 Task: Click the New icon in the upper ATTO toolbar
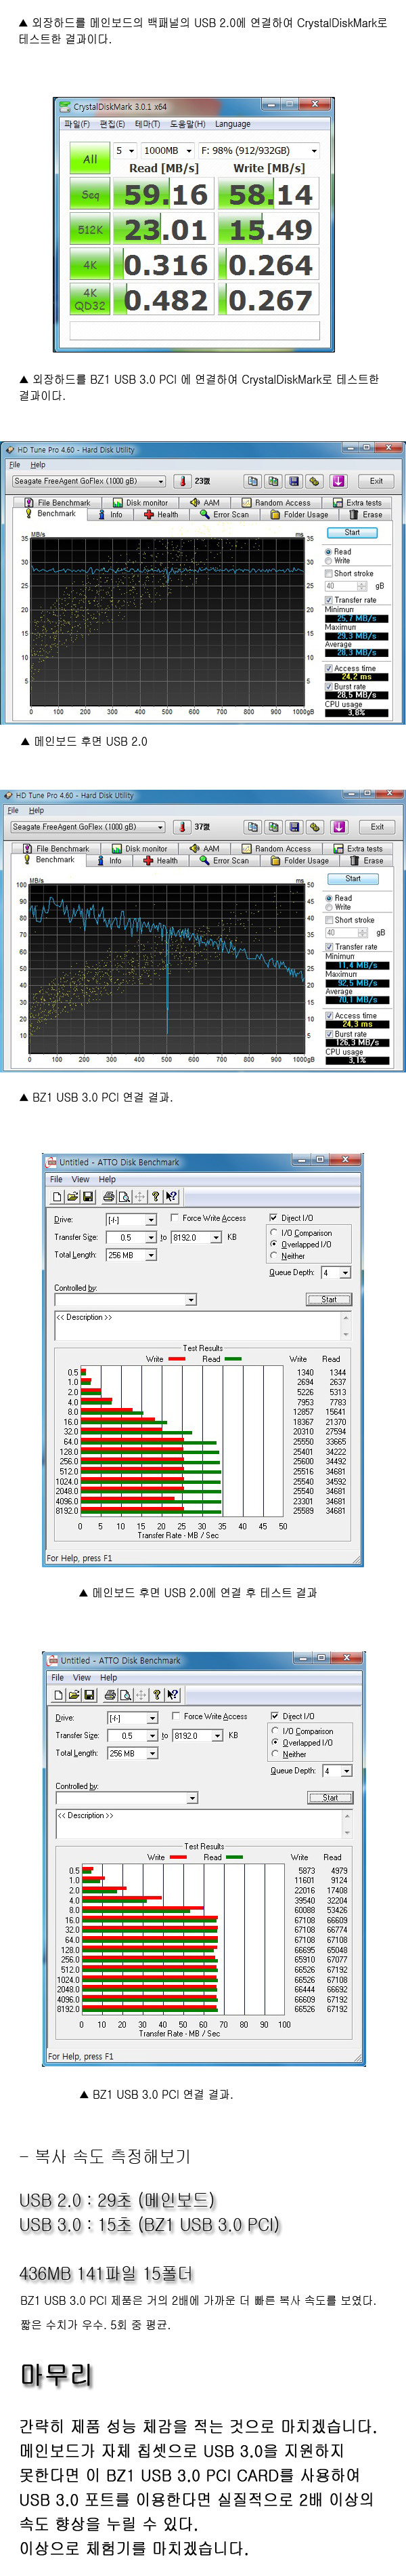pos(58,1196)
